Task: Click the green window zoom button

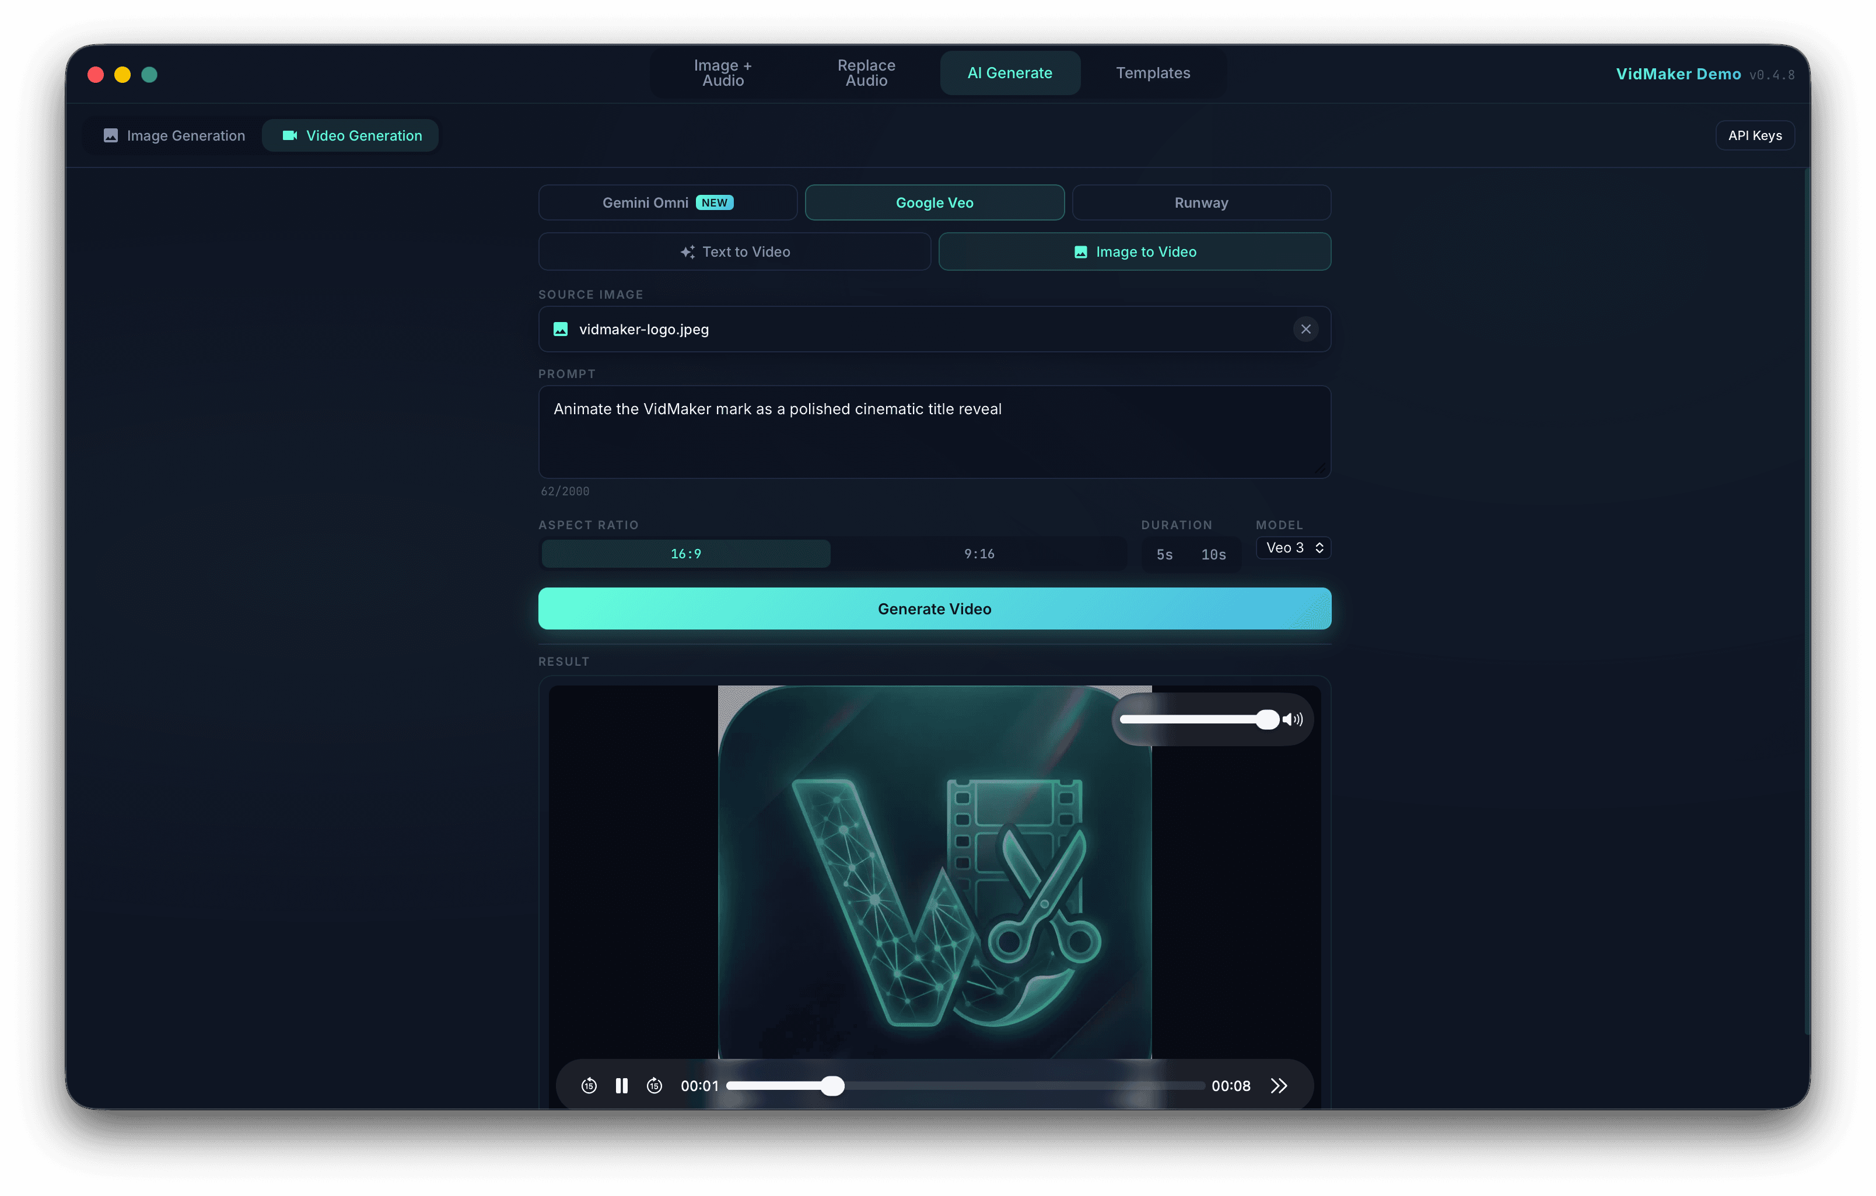Action: click(x=149, y=75)
